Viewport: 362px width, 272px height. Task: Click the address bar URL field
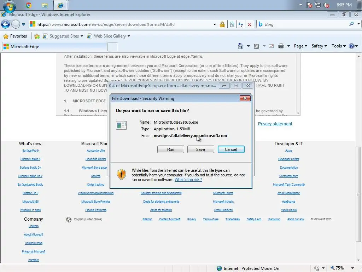point(122,24)
